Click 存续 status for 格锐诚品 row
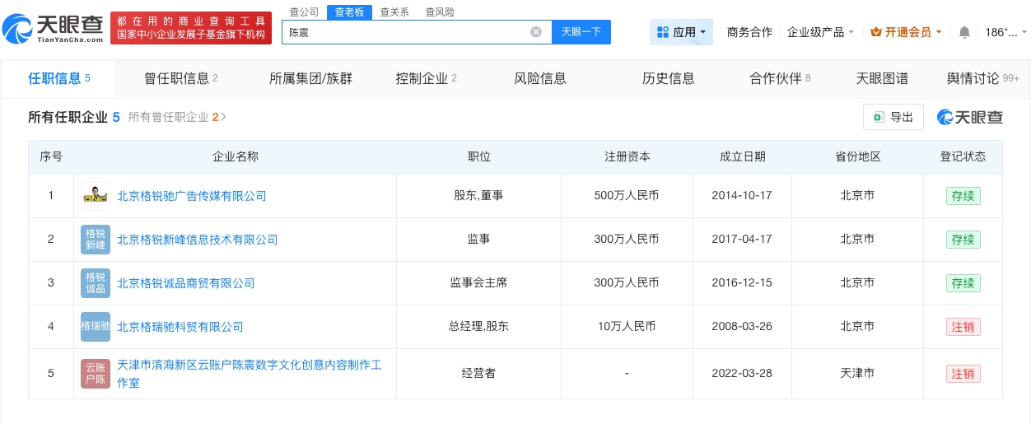The height and width of the screenshot is (424, 1031). [963, 283]
